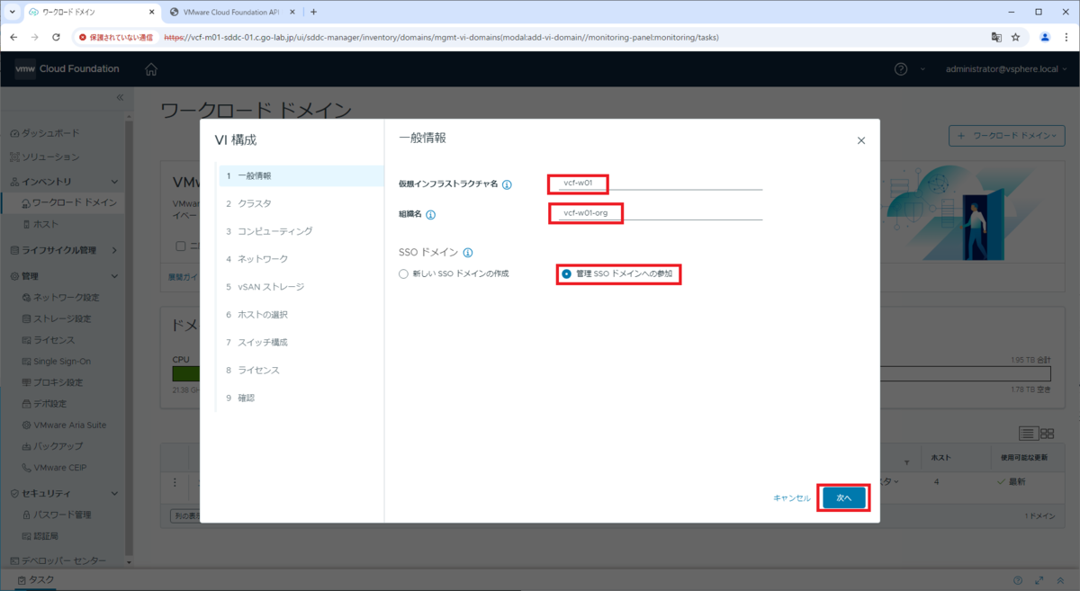Collapse the sidebar with double chevron icon
Image resolution: width=1080 pixels, height=591 pixels.
[121, 97]
